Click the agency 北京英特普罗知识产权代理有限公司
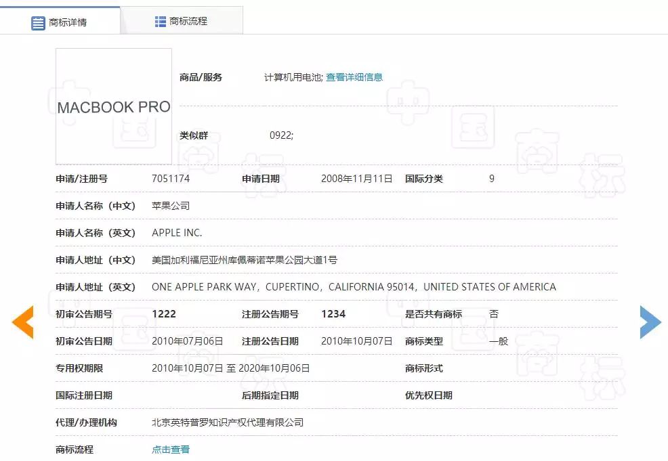 pos(228,422)
